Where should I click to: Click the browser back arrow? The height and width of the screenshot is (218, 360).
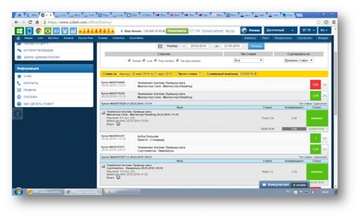coord(16,22)
